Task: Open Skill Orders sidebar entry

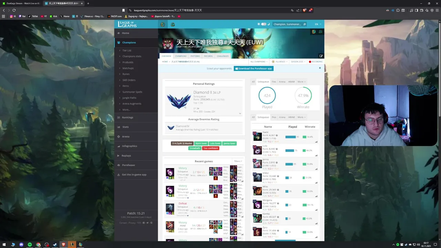Action: pyautogui.click(x=129, y=80)
